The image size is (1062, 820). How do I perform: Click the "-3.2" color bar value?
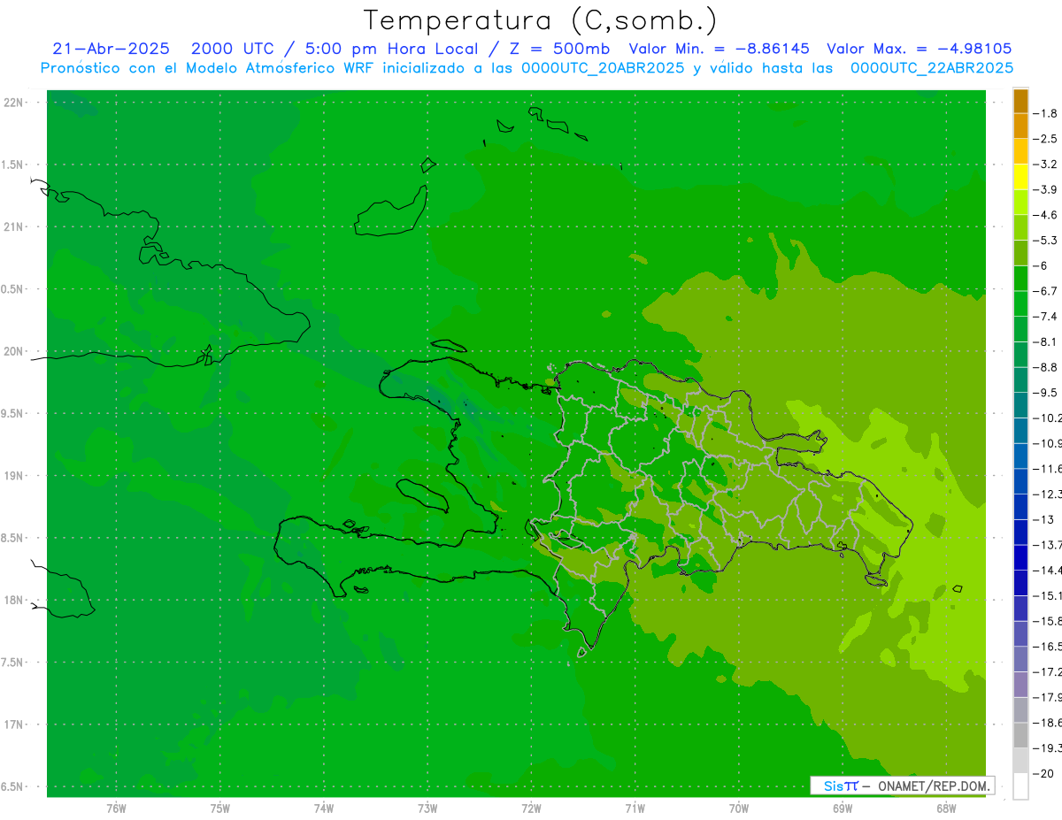click(1044, 165)
